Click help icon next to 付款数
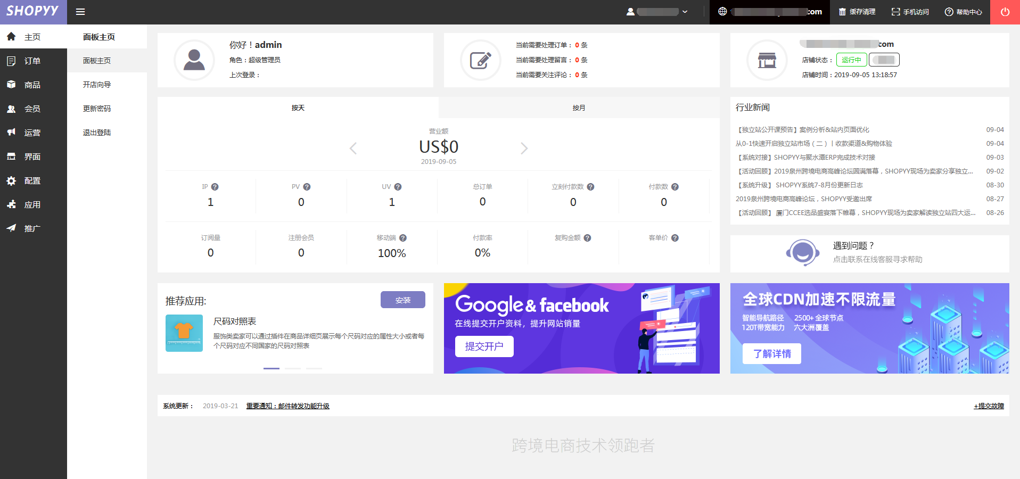Image resolution: width=1020 pixels, height=479 pixels. (675, 187)
